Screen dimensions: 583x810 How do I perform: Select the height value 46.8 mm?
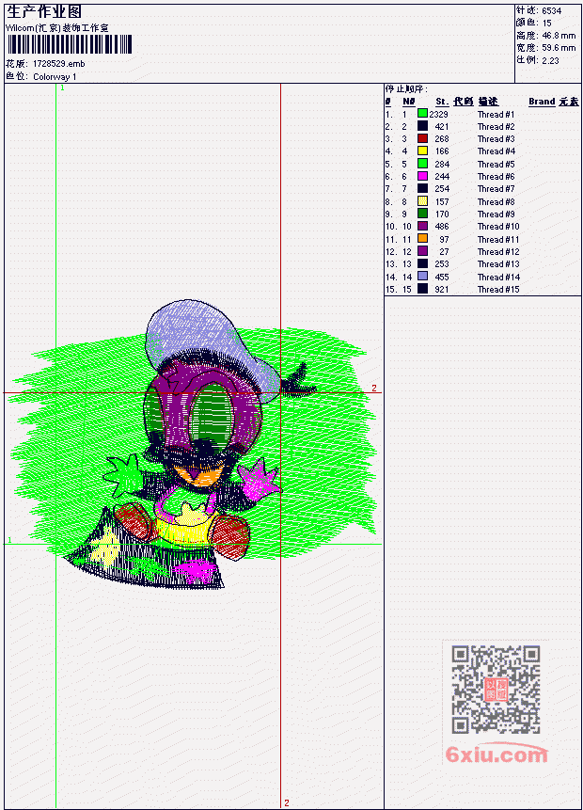point(559,36)
